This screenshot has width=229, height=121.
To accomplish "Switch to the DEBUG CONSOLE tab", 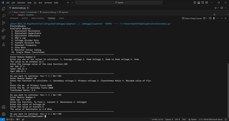I will point(38,18).
